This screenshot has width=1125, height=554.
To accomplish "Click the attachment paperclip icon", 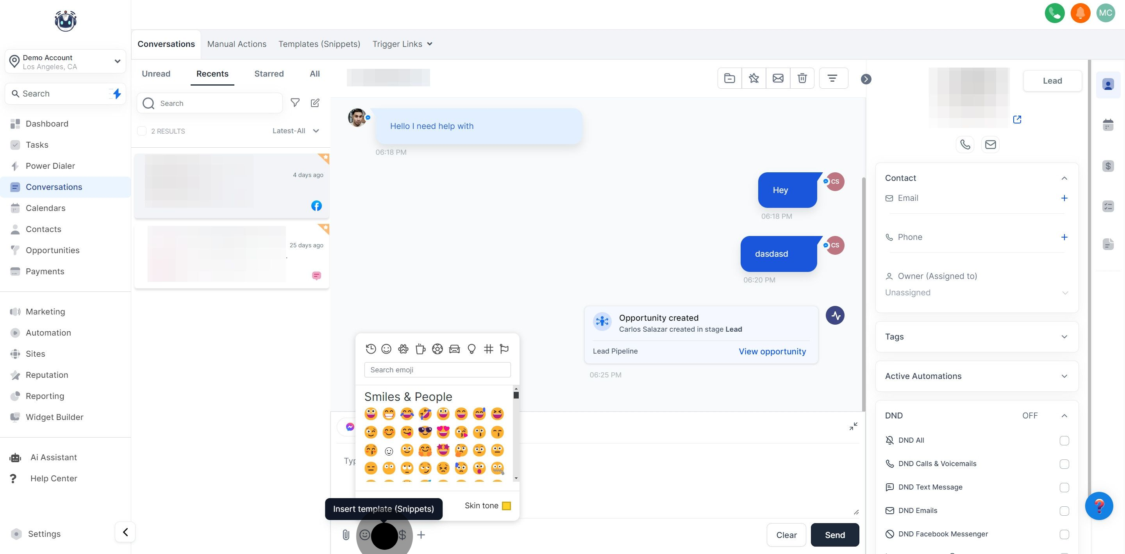I will (345, 534).
